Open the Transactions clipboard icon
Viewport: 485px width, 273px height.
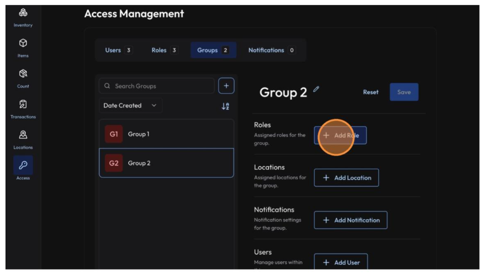pyautogui.click(x=23, y=104)
